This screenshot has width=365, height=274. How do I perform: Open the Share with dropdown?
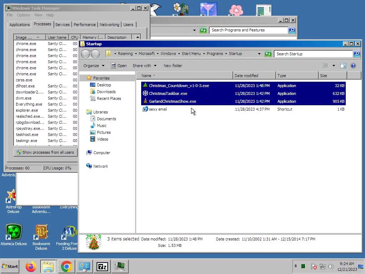click(x=144, y=66)
